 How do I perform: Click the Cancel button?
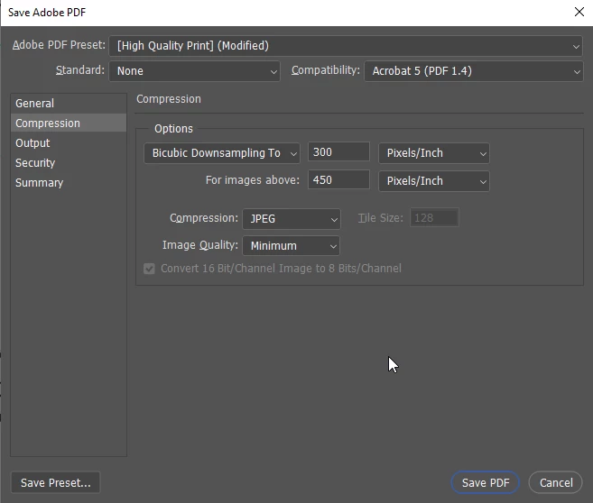(x=556, y=482)
